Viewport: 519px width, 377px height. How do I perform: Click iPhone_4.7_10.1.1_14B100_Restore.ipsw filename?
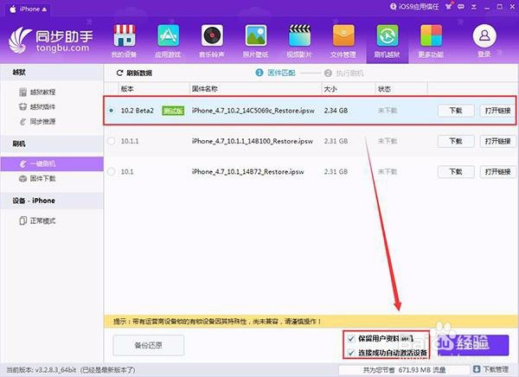click(x=253, y=141)
